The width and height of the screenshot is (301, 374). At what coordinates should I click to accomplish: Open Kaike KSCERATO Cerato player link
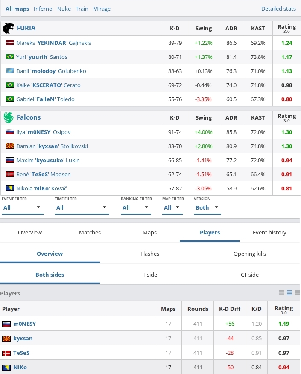[x=48, y=85]
